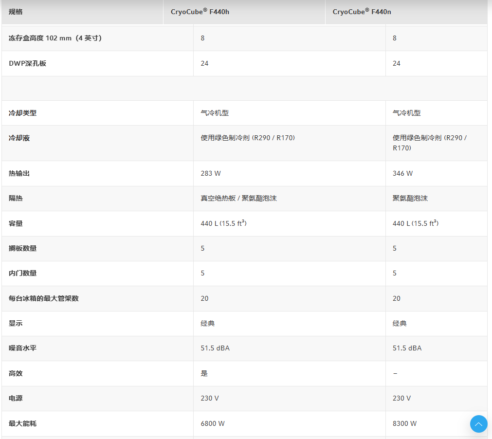Click the 电源 row label
The image size is (492, 439).
point(16,398)
